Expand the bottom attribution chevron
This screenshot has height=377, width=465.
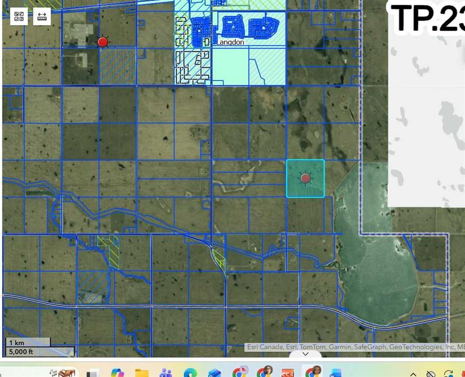[x=305, y=354]
